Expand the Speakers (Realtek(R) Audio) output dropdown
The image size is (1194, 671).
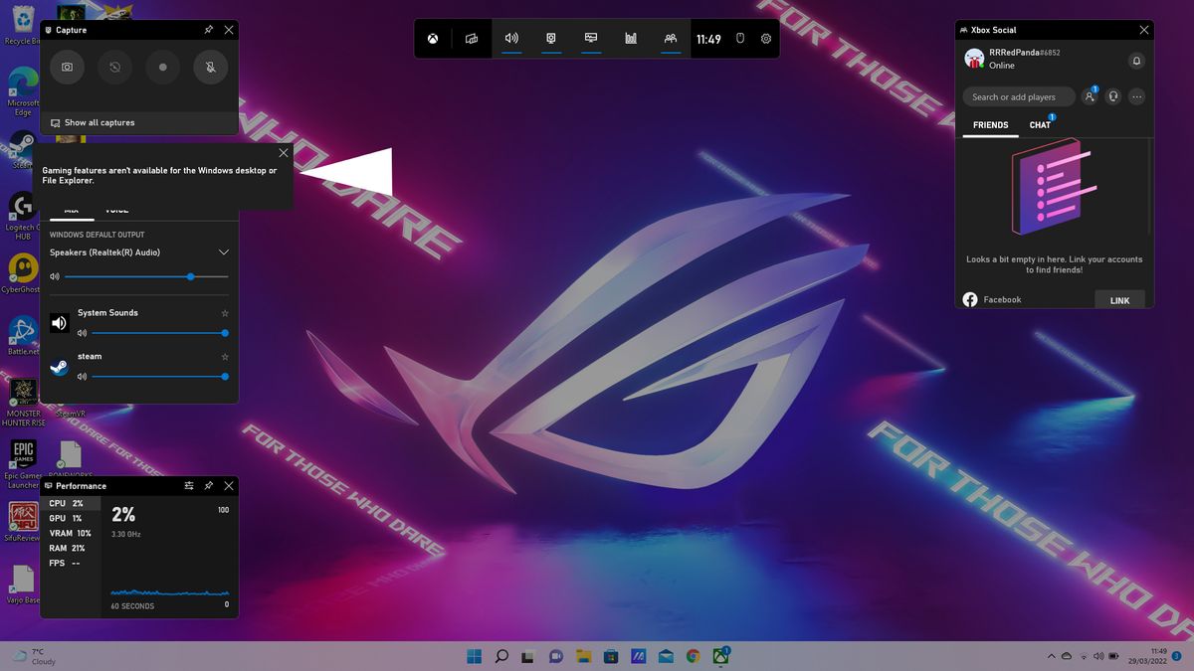223,252
